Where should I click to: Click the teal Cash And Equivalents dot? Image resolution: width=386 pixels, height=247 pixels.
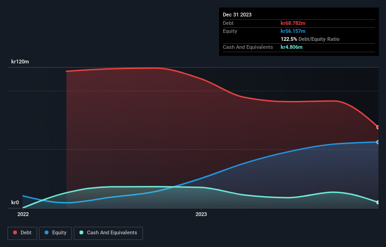point(81,232)
